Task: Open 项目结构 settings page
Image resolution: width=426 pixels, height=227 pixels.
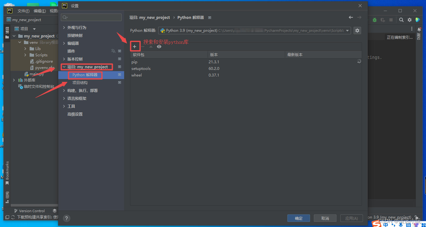Action: tap(80, 83)
